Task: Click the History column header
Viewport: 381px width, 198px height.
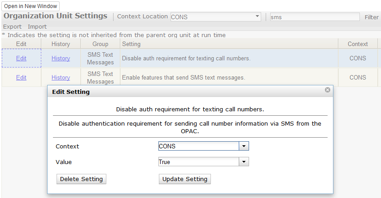Action: pyautogui.click(x=61, y=44)
